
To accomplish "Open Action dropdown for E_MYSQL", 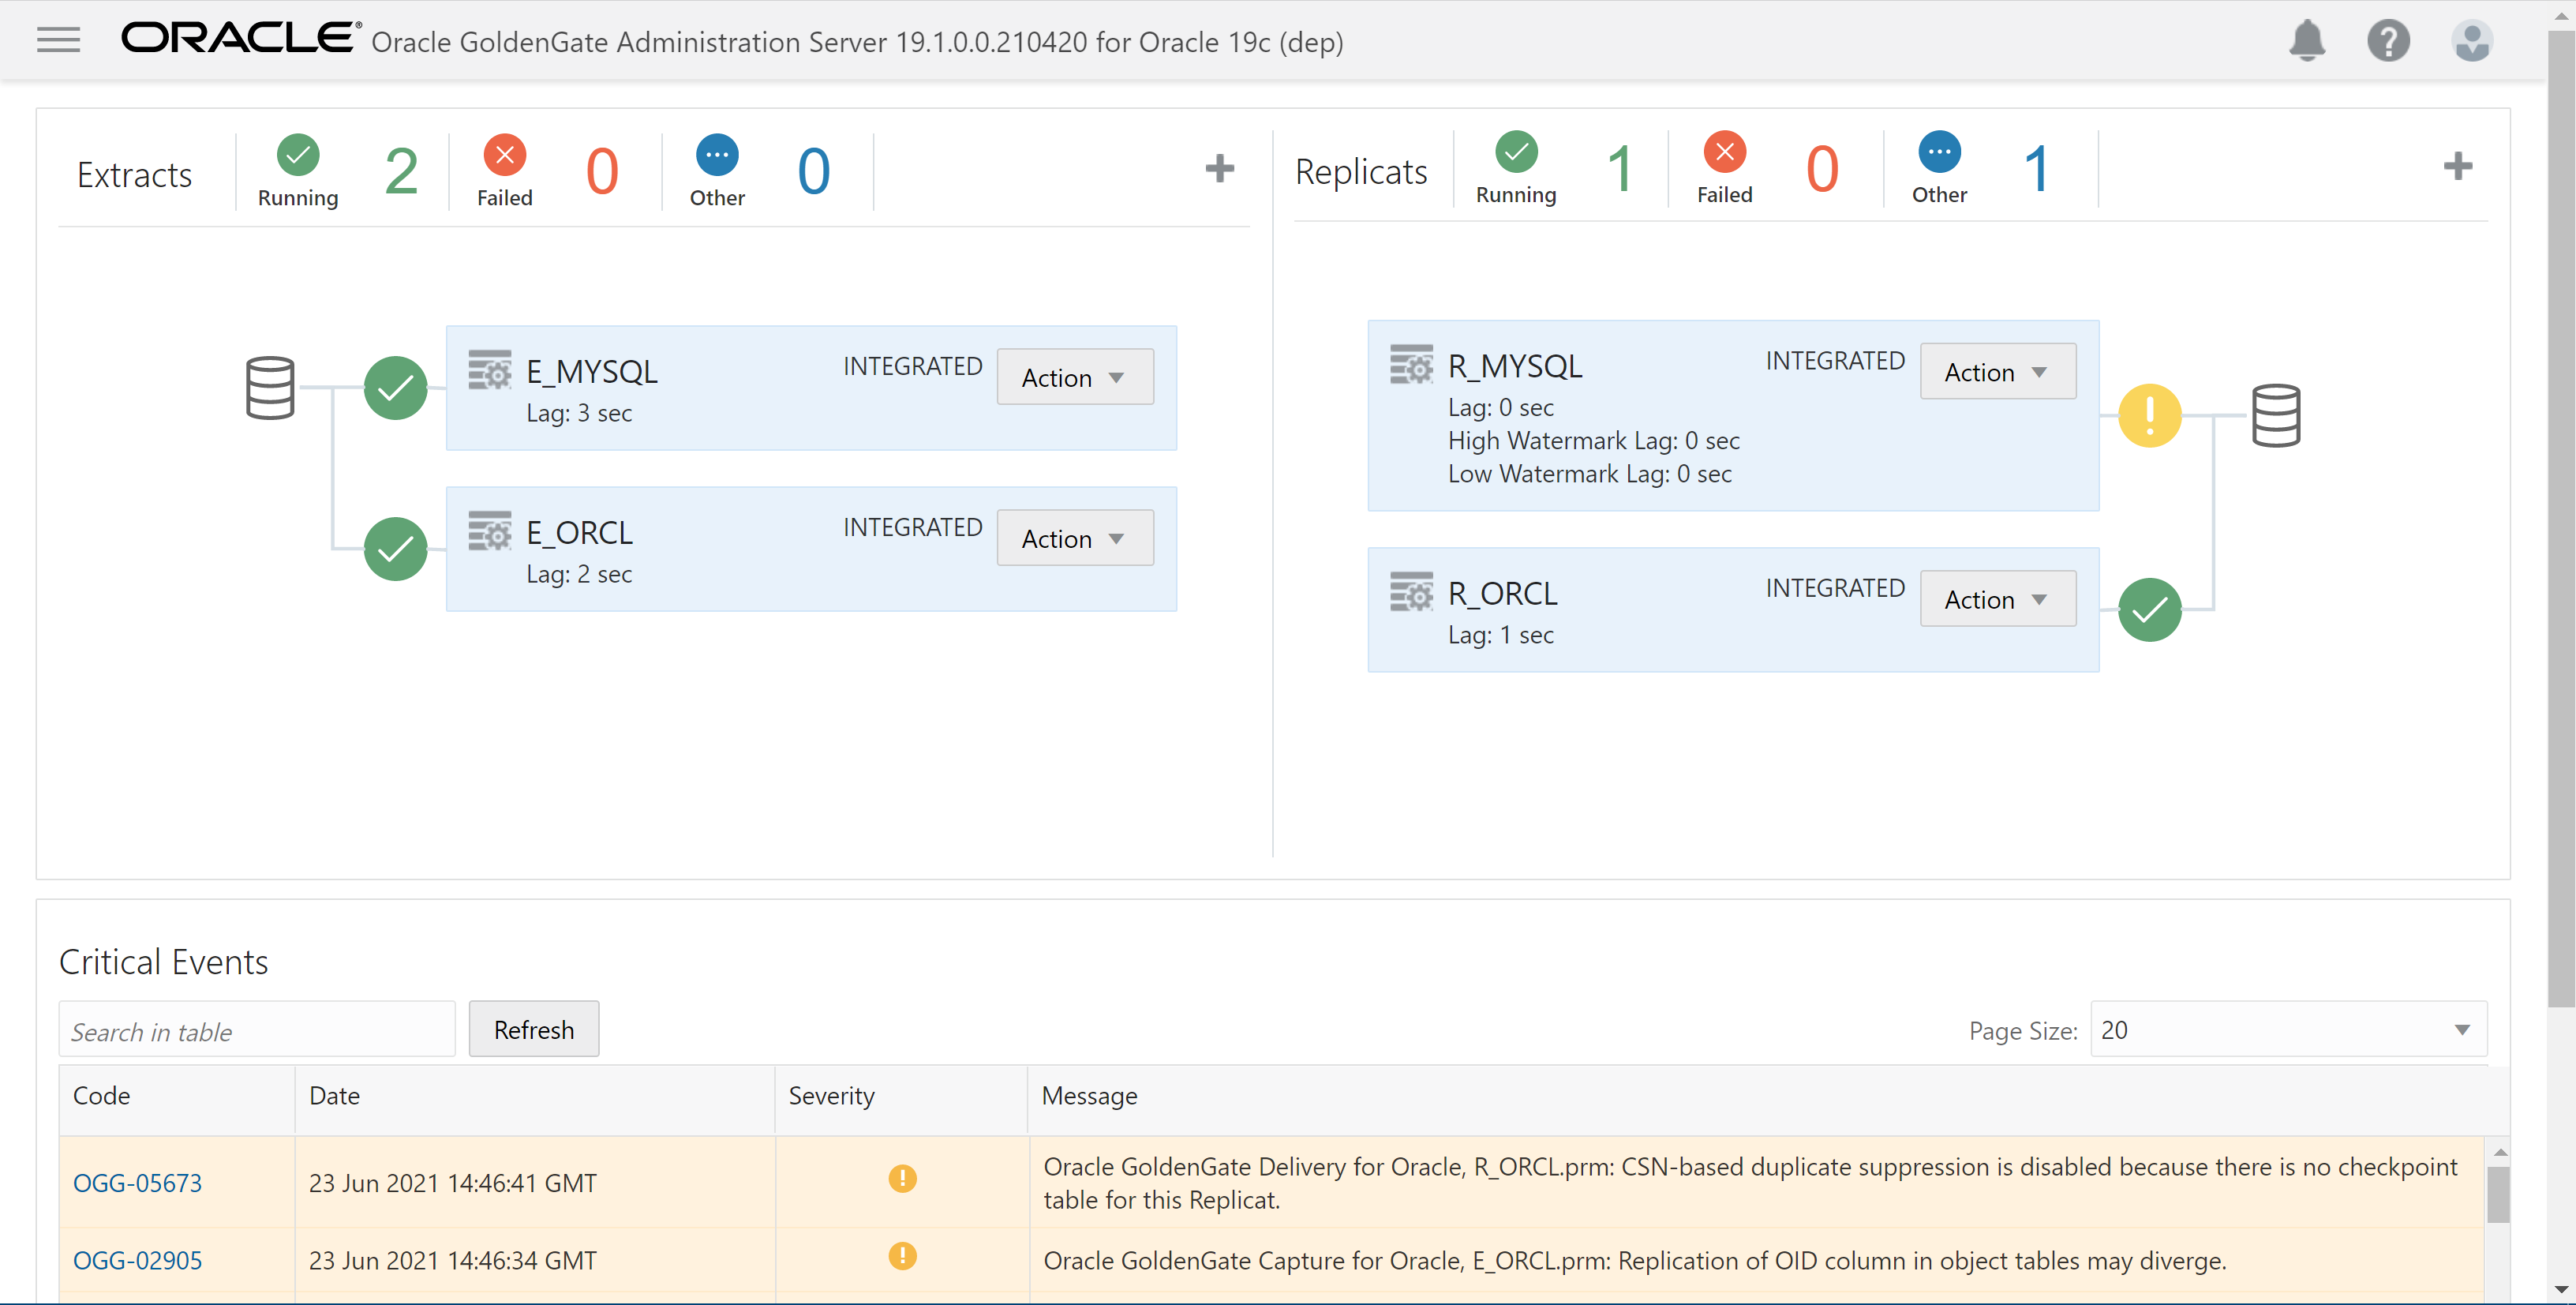I will click(x=1075, y=377).
